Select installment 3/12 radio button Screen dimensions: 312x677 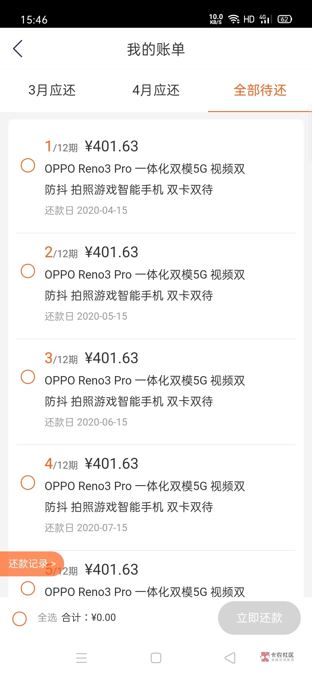coord(28,377)
